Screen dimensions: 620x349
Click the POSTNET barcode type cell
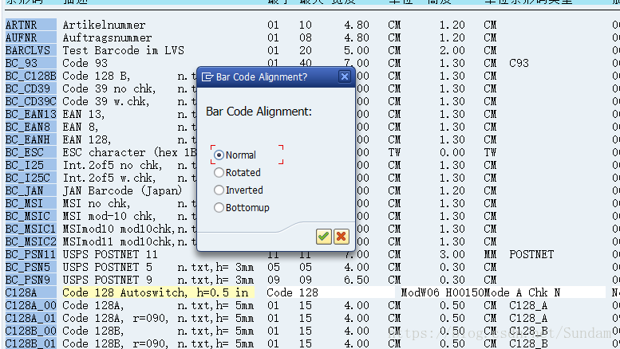(x=531, y=254)
